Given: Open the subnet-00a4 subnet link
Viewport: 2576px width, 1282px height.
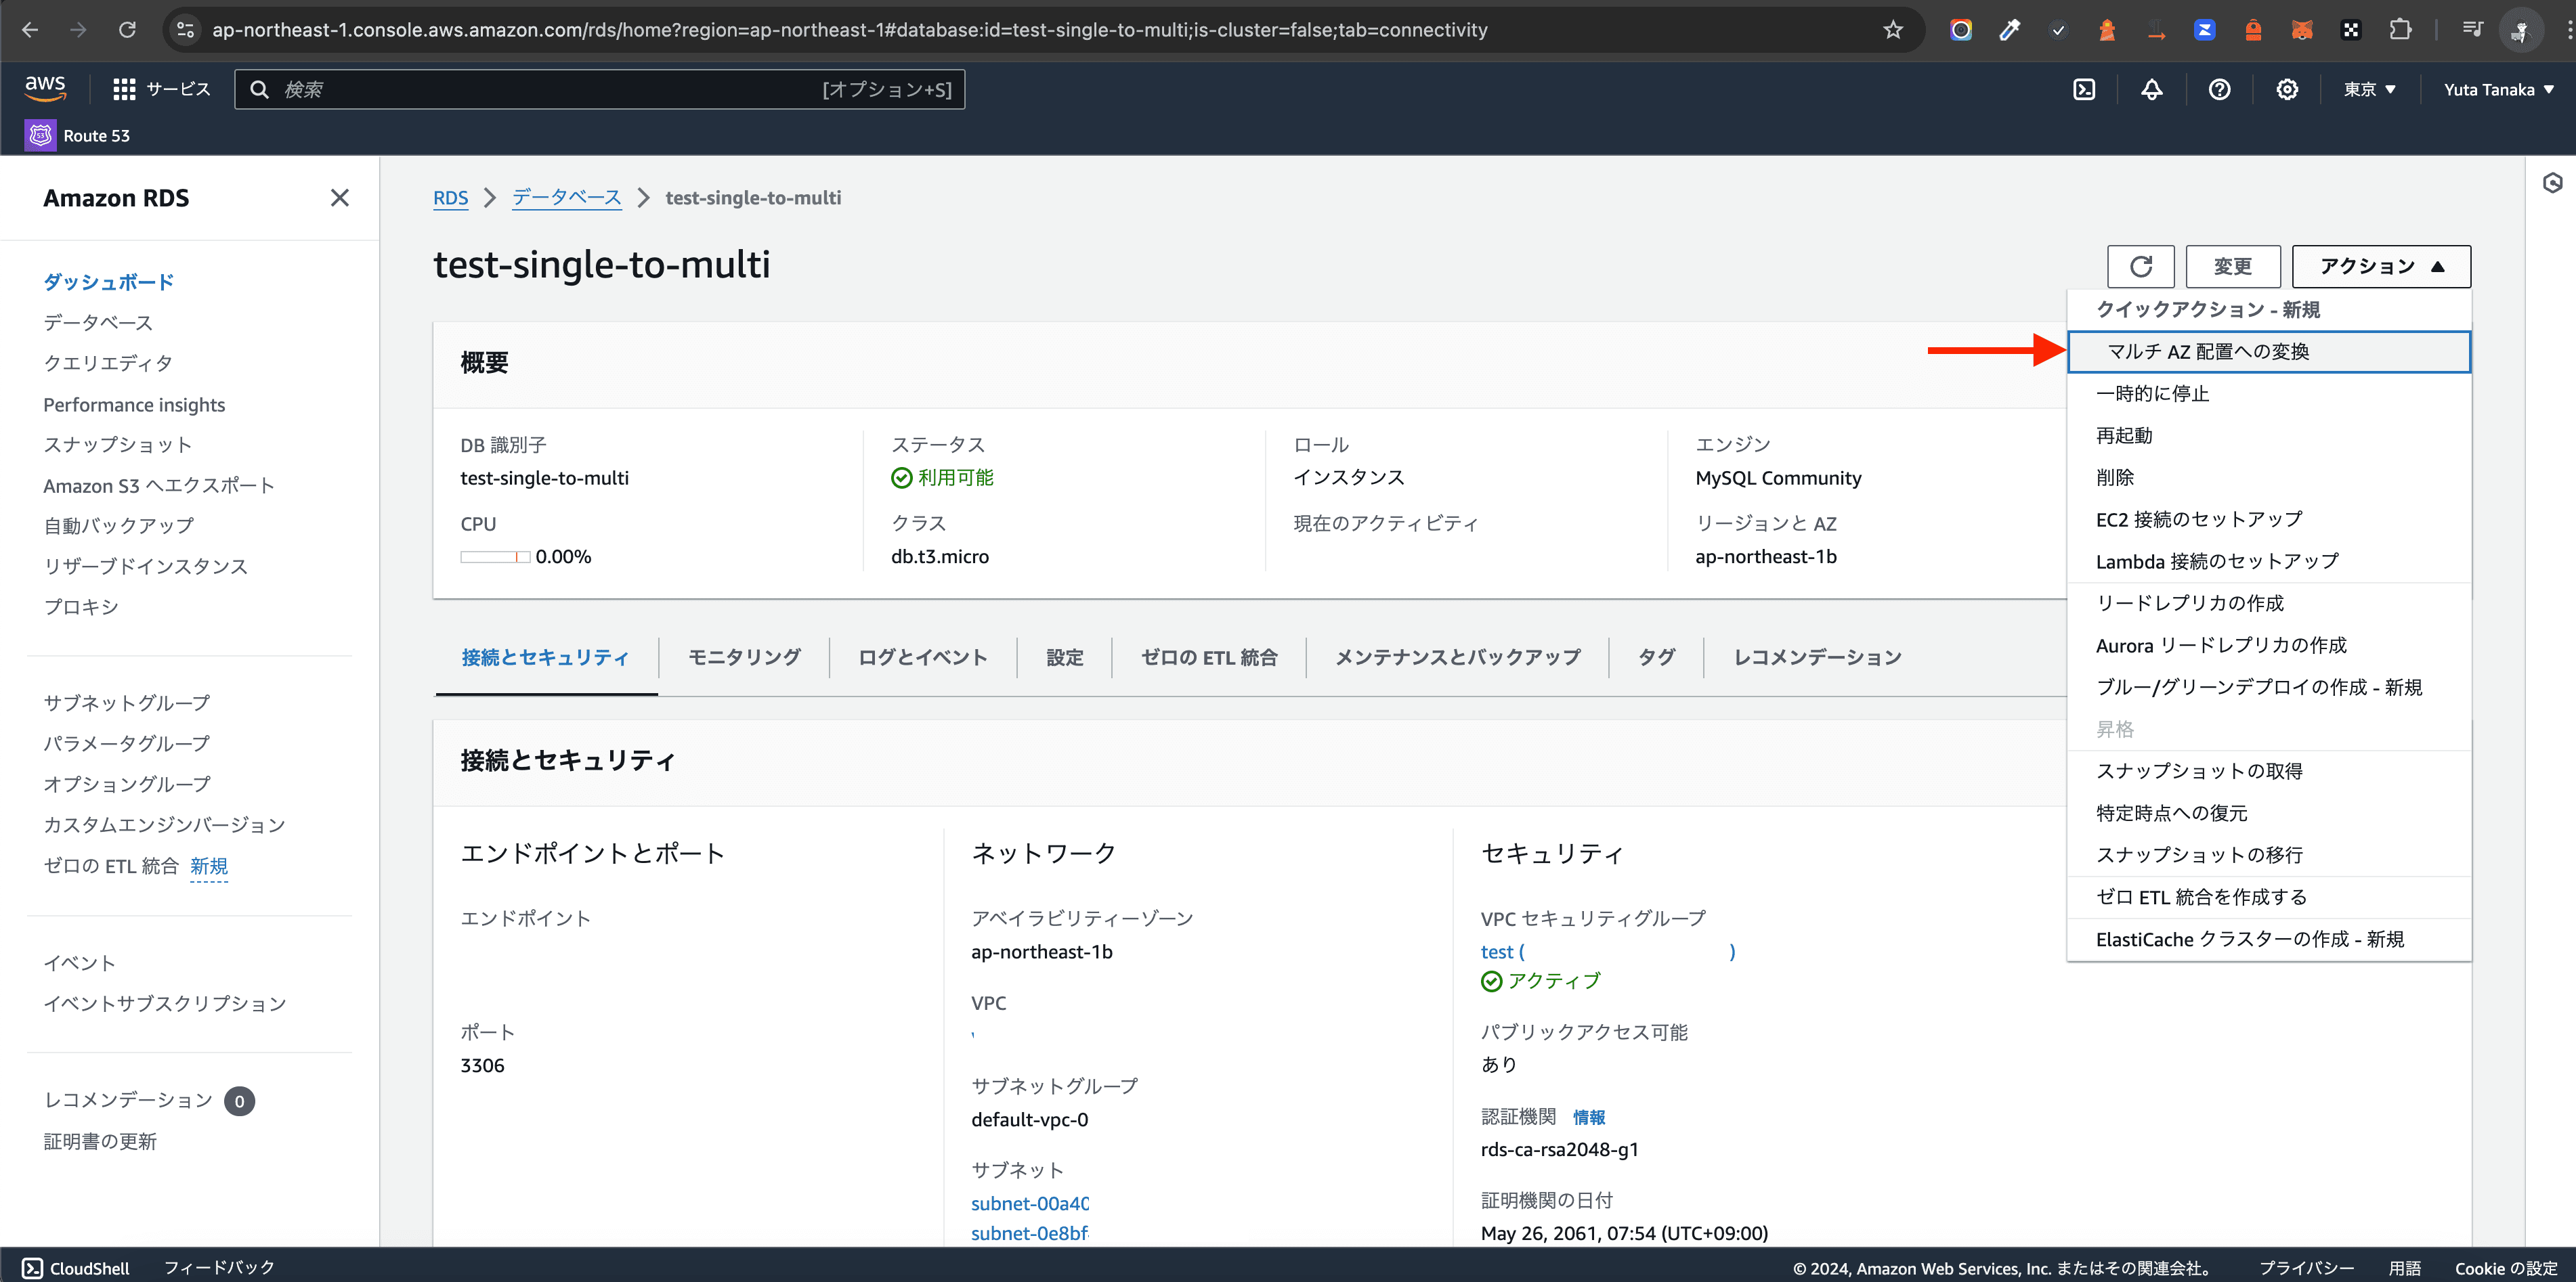Looking at the screenshot, I should pos(1030,1204).
